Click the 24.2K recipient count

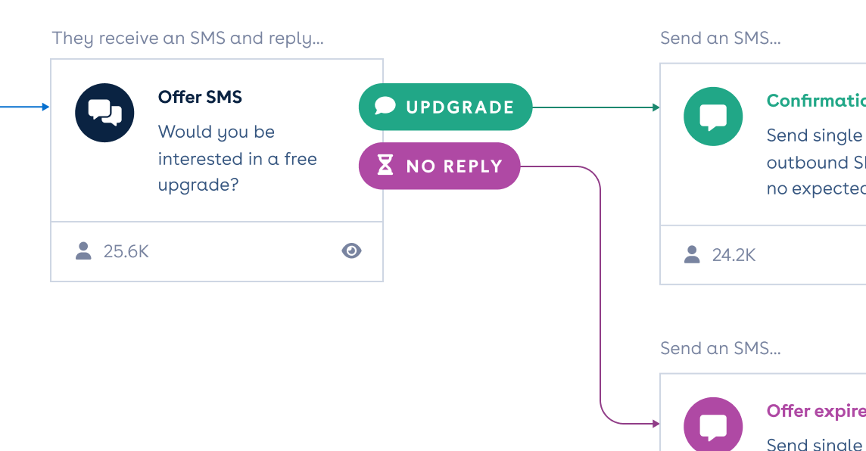(x=734, y=255)
